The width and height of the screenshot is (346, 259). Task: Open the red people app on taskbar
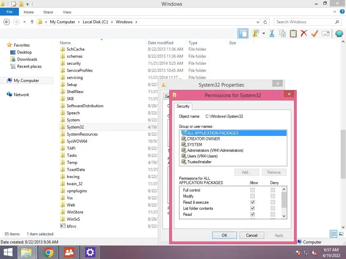point(69,252)
